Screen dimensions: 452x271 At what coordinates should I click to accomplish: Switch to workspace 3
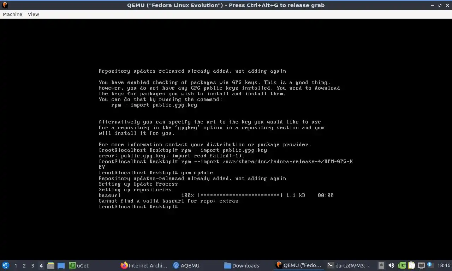click(x=32, y=266)
